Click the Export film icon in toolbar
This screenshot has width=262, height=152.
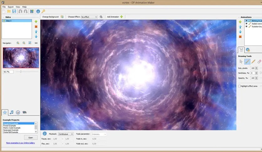click(32, 11)
